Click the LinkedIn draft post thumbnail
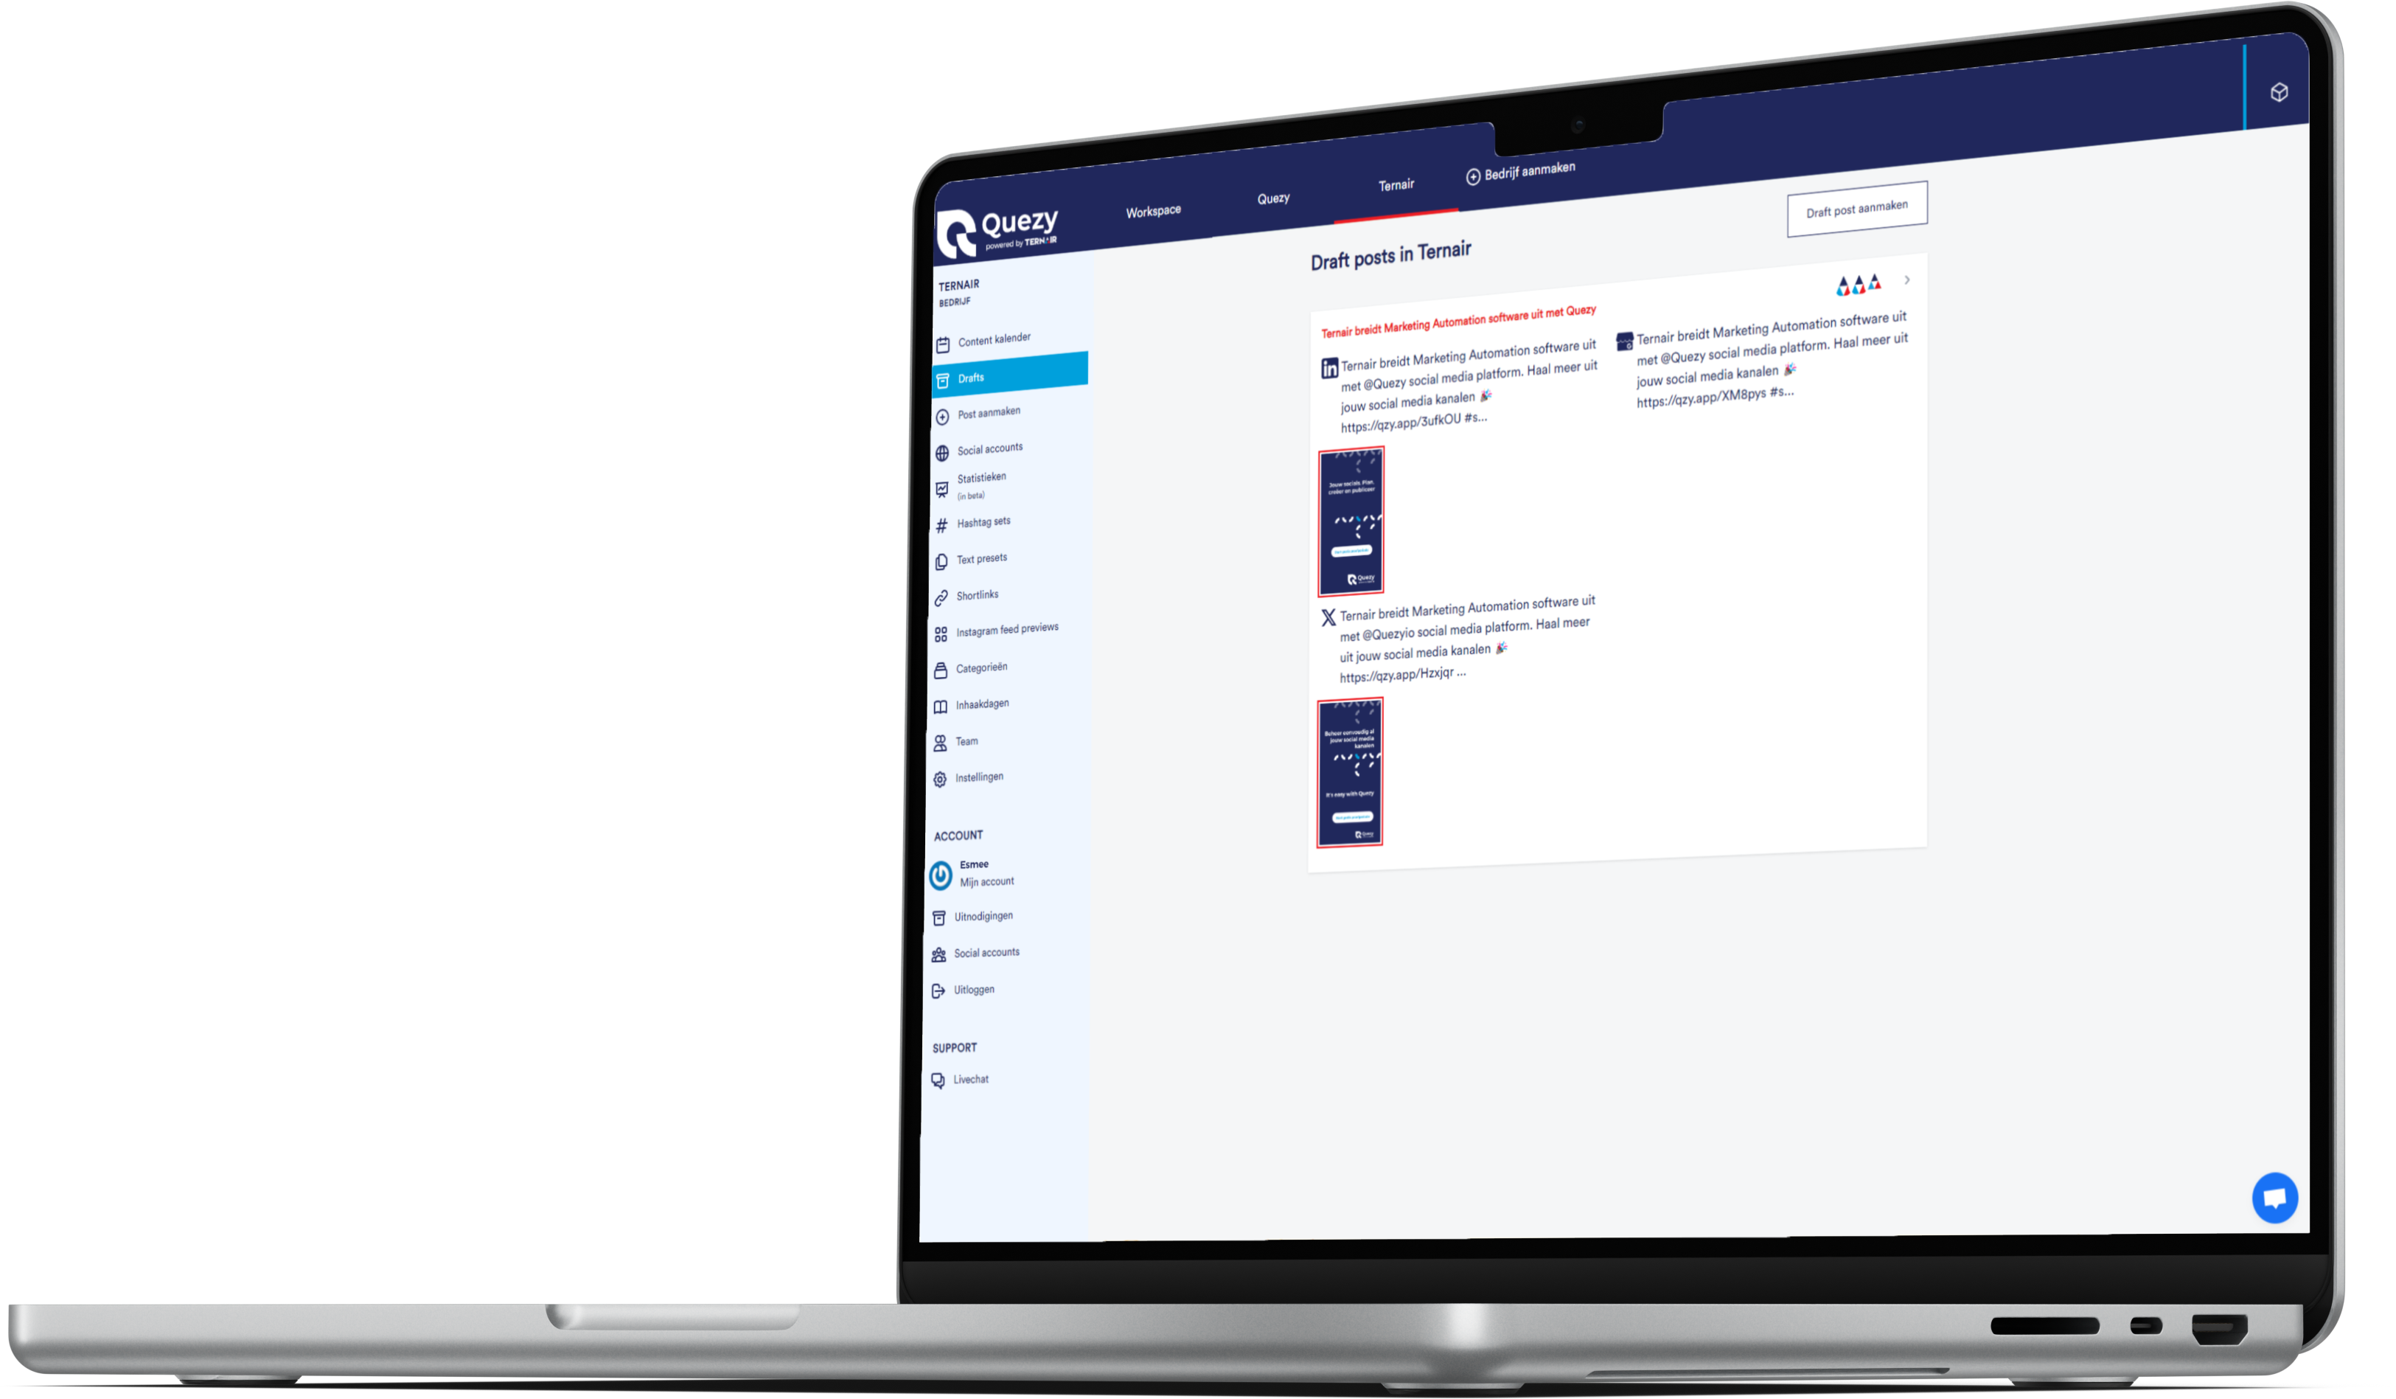 tap(1354, 518)
